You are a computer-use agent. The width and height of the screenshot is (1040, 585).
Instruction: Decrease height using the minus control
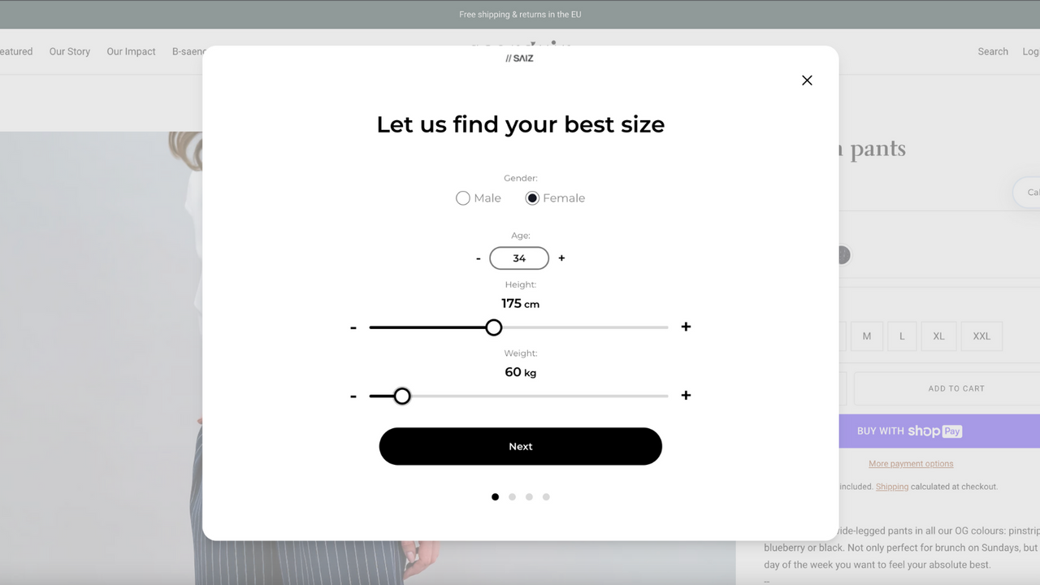(x=353, y=327)
